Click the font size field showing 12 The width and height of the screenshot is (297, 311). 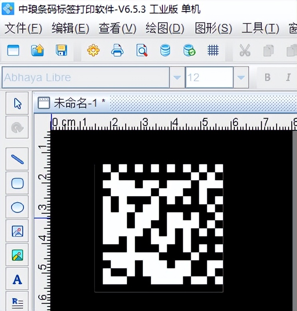point(209,77)
